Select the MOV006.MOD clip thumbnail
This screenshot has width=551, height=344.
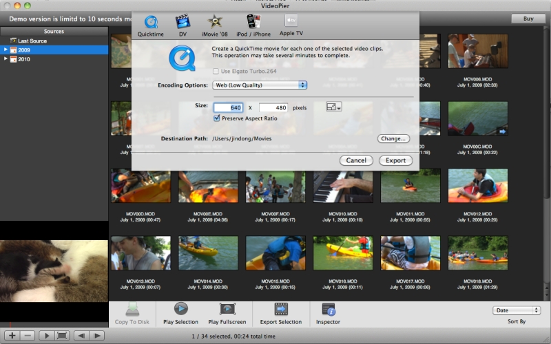[x=478, y=51]
